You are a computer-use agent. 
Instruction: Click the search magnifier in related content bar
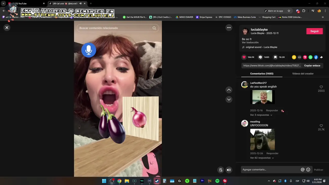point(154,28)
